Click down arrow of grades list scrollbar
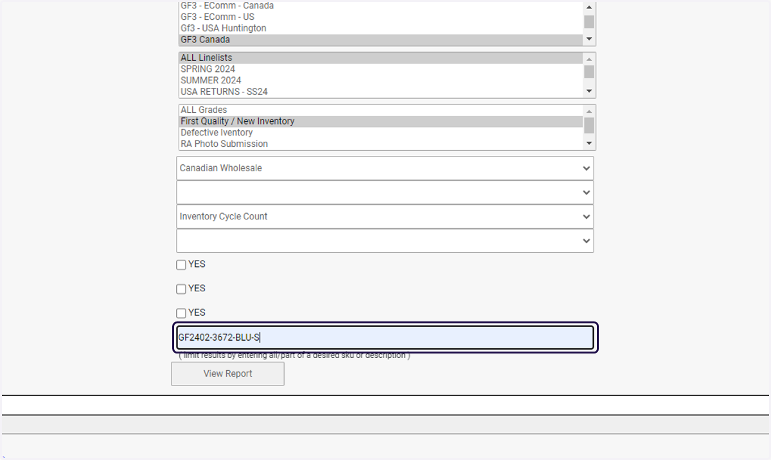This screenshot has height=460, width=771. pyautogui.click(x=589, y=144)
